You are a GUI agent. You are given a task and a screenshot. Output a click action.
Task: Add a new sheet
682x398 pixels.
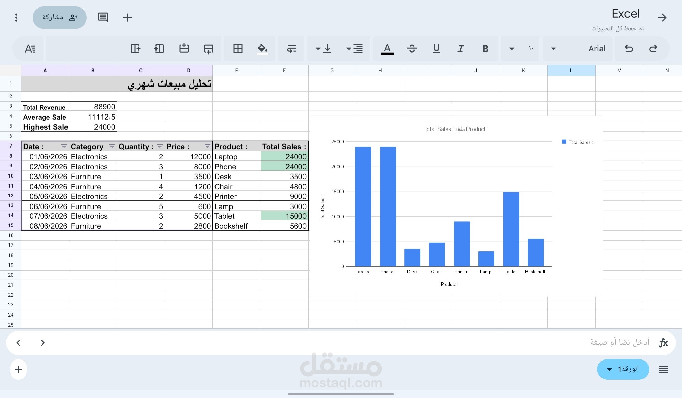[x=18, y=369]
